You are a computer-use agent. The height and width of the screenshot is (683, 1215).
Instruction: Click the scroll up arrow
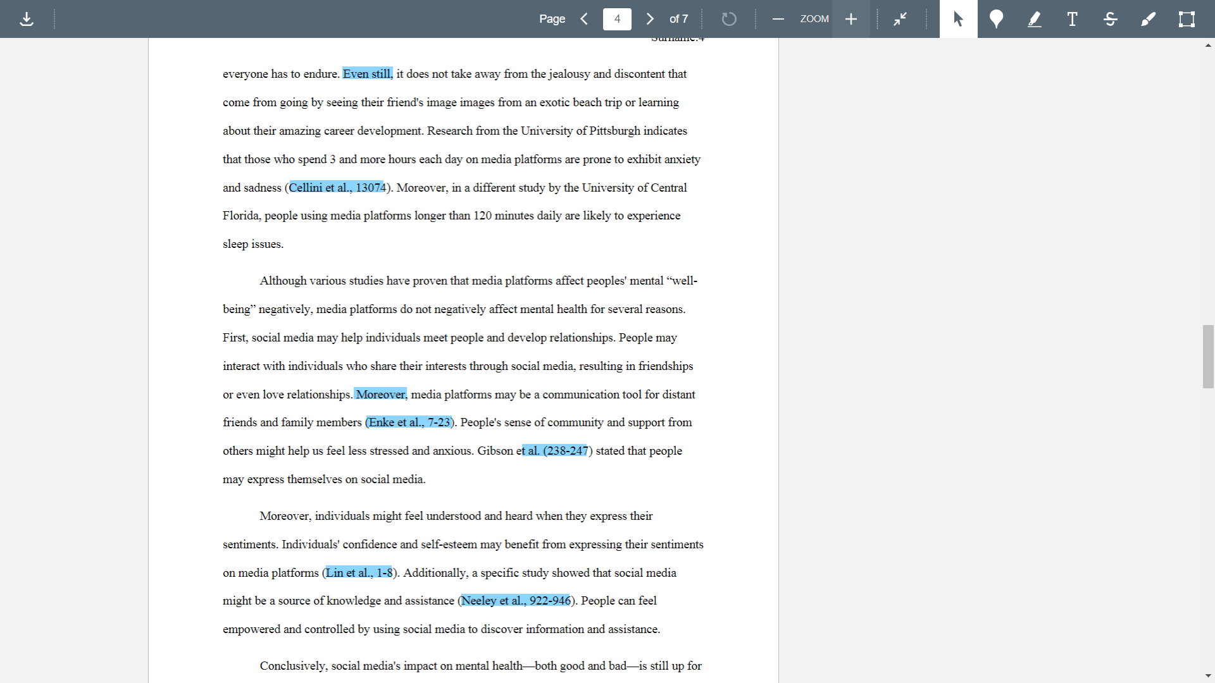pyautogui.click(x=1208, y=46)
